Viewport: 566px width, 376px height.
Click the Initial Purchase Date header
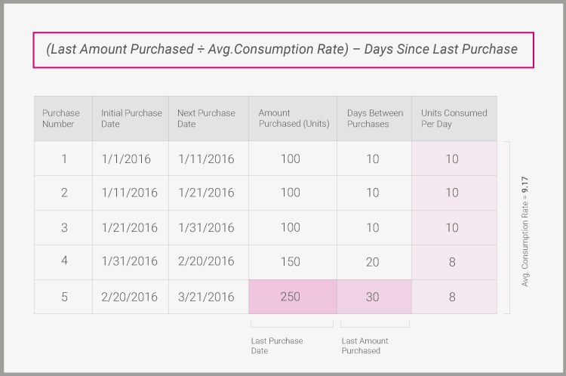tap(131, 119)
